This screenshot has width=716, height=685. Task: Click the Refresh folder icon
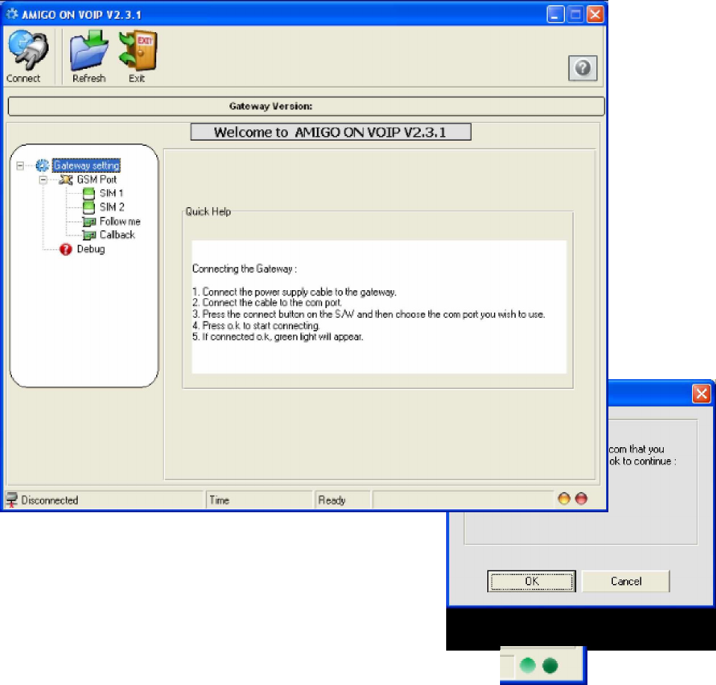89,50
